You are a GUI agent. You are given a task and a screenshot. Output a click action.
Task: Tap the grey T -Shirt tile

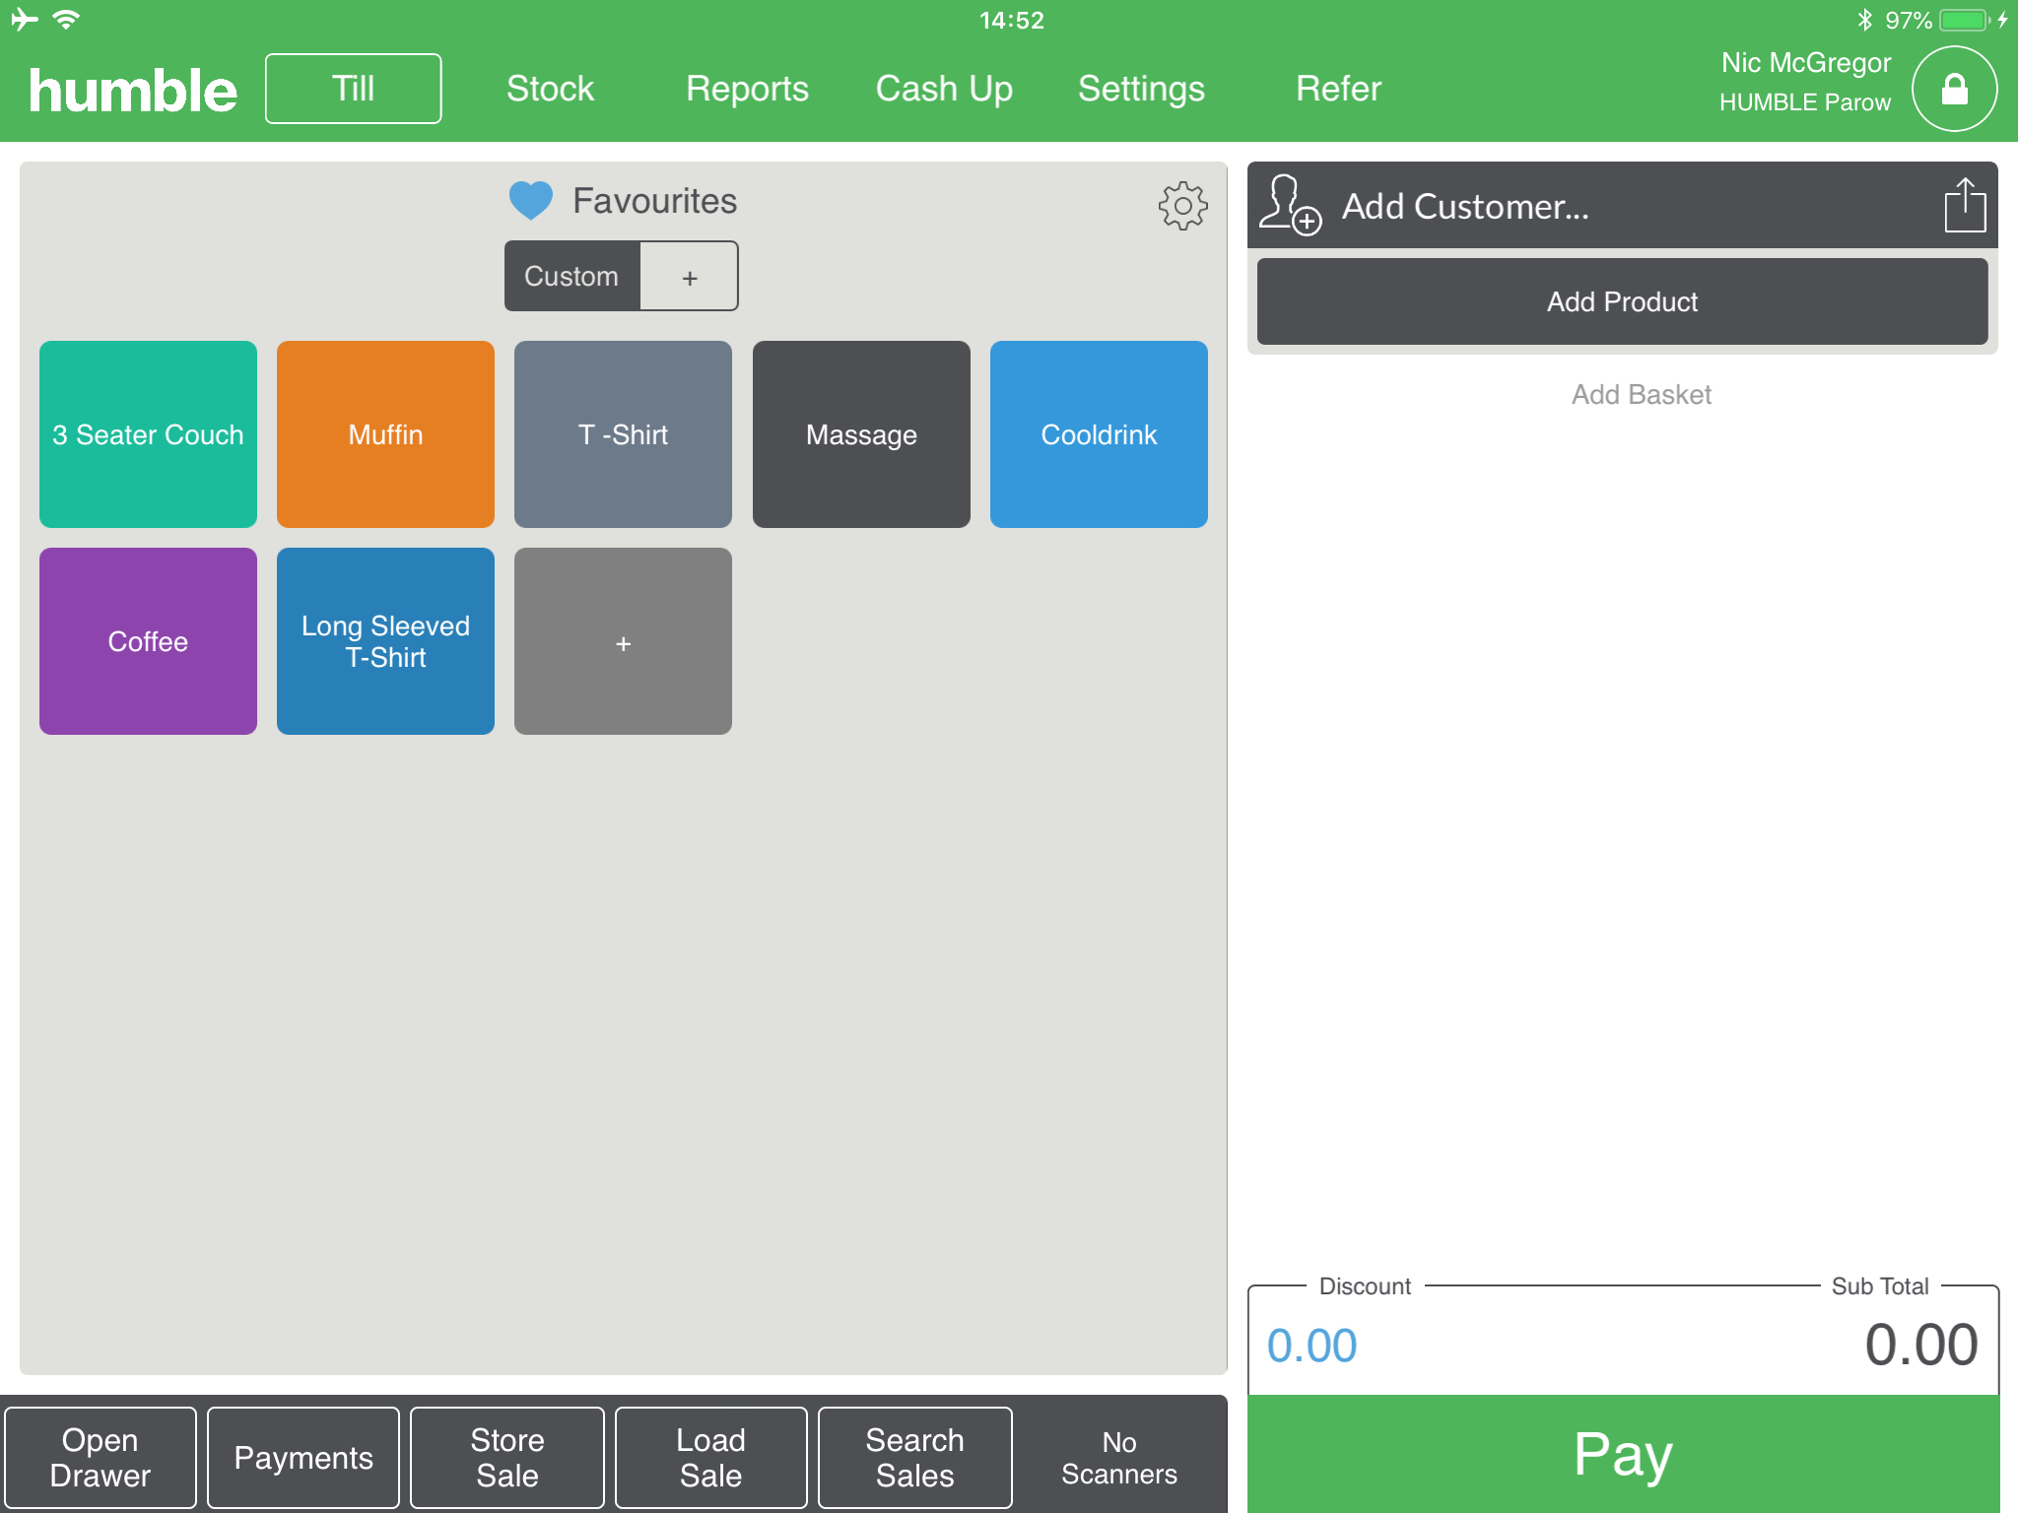[x=623, y=434]
